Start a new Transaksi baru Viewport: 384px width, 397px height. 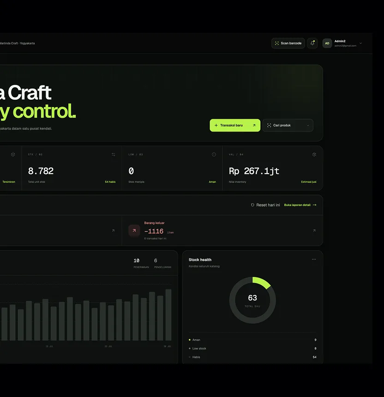tap(235, 125)
